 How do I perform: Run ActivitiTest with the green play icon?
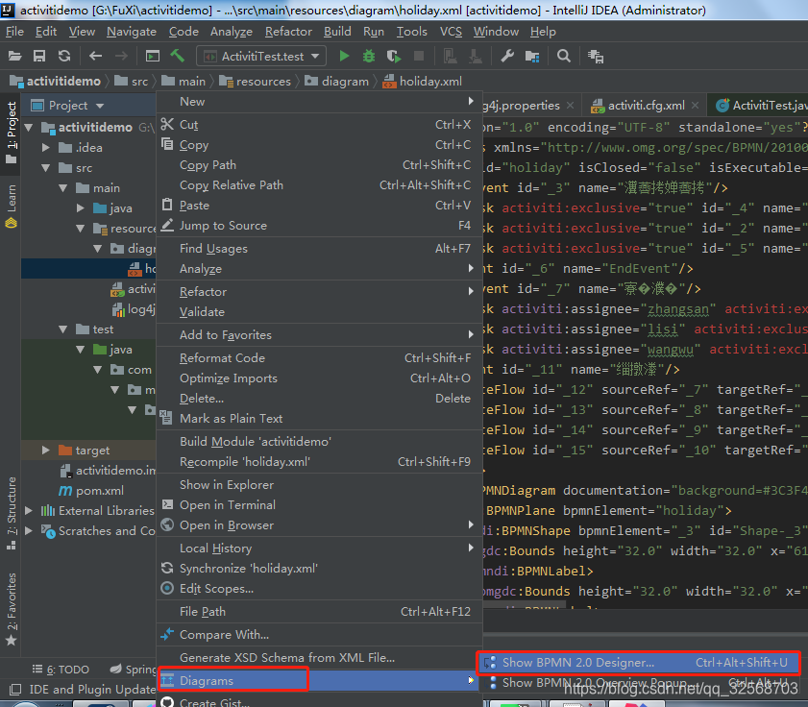point(344,56)
